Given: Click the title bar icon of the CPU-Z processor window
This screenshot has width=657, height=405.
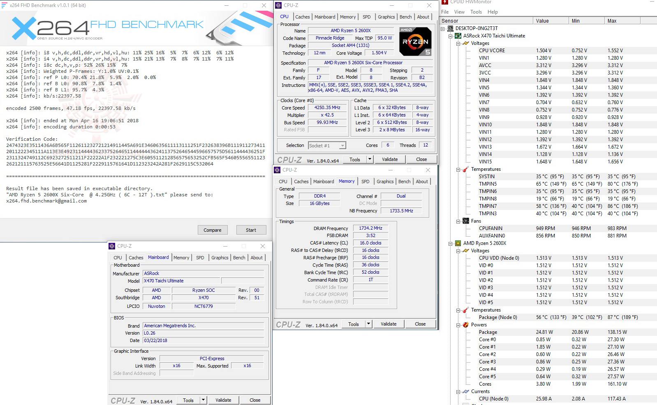Looking at the screenshot, I should click(279, 5).
